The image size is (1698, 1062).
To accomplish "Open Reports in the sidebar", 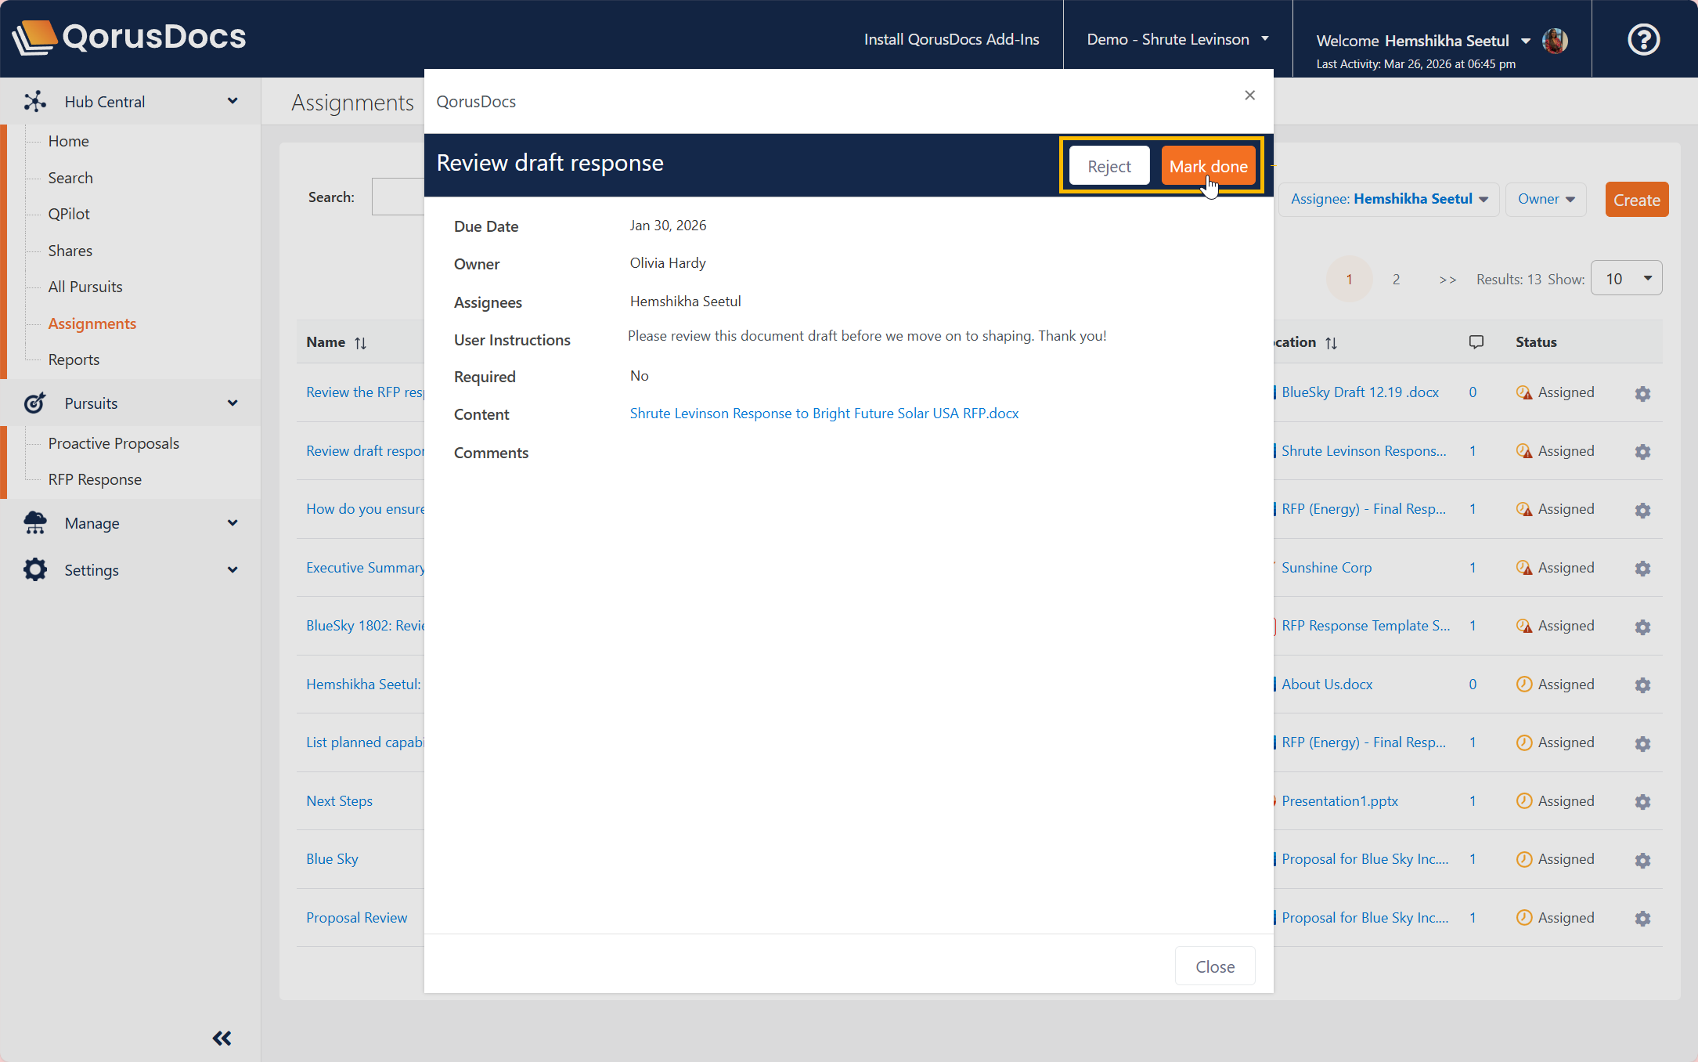I will click(x=74, y=359).
